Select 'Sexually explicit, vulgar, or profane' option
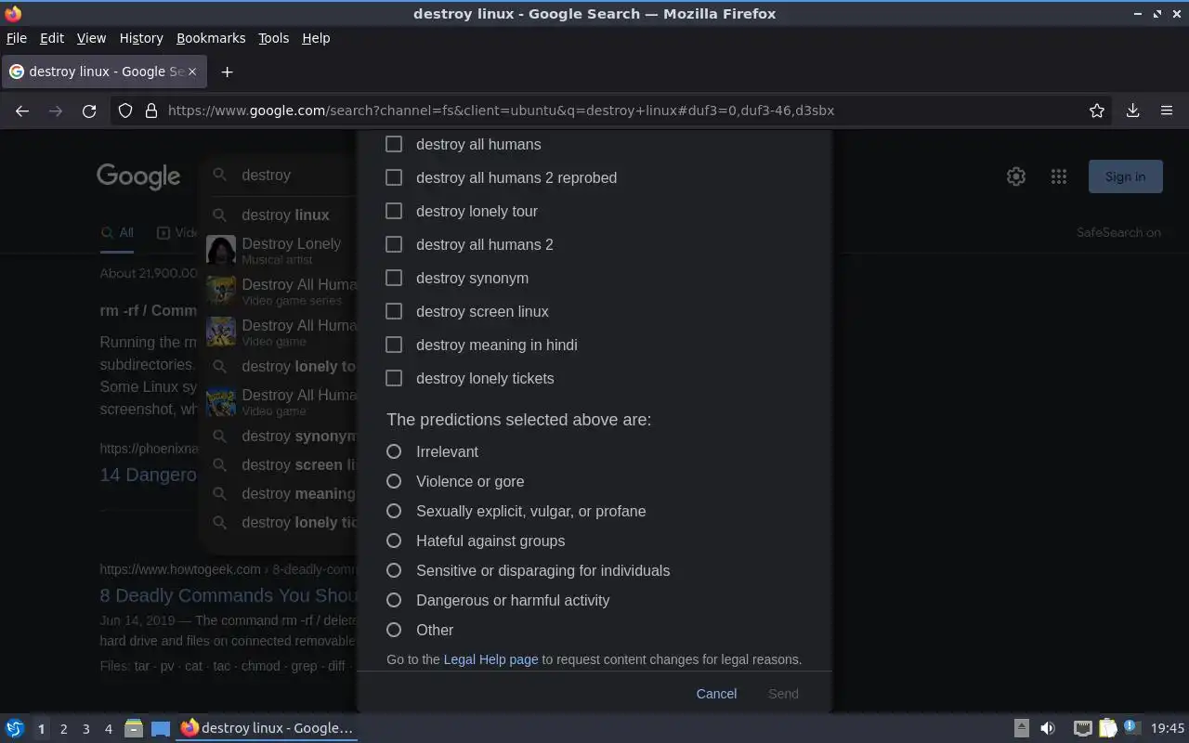Screen dimensions: 1189x743 click(x=394, y=511)
